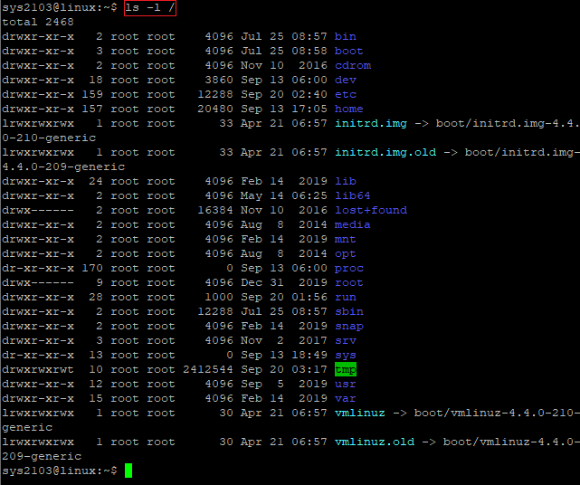Click the "dr-xr-xr-x" permissions on proc row
Screen dimensions: 580x485
pyautogui.click(x=38, y=268)
